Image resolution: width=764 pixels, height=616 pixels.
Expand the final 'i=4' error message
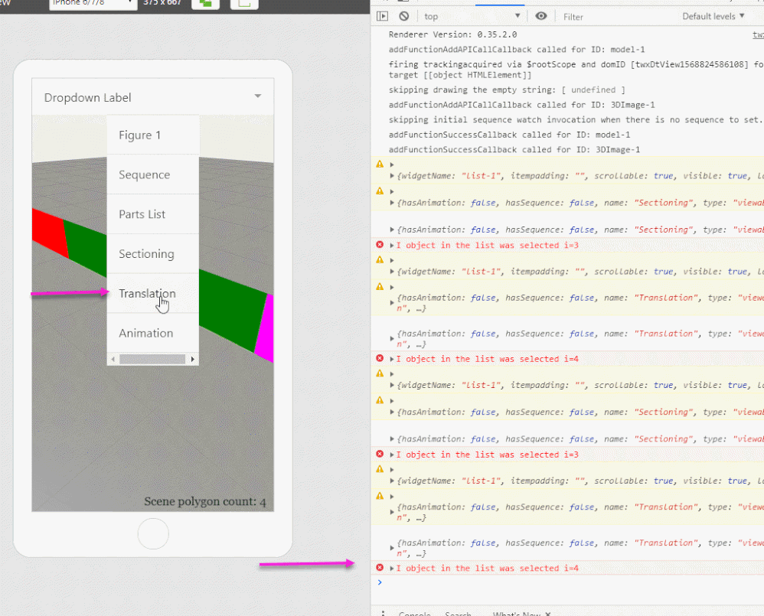click(393, 568)
